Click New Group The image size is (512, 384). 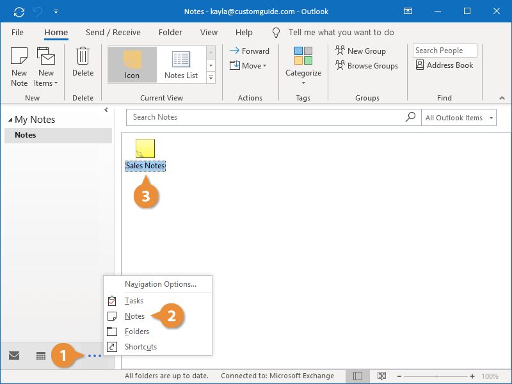360,51
